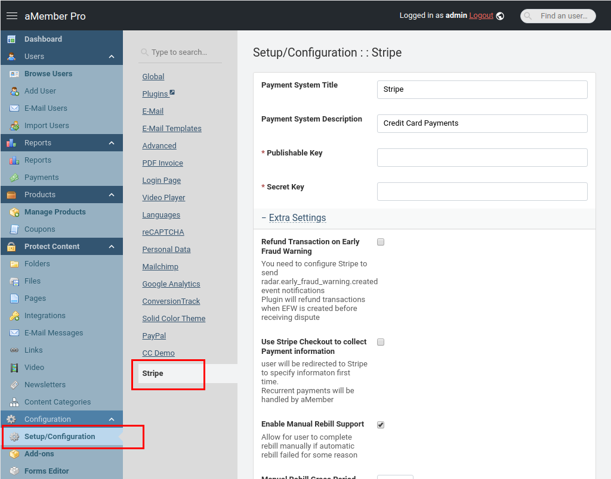Open E-Mail Templates settings
This screenshot has height=479, width=611.
172,129
